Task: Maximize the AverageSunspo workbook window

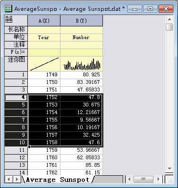Action: (x=150, y=8)
